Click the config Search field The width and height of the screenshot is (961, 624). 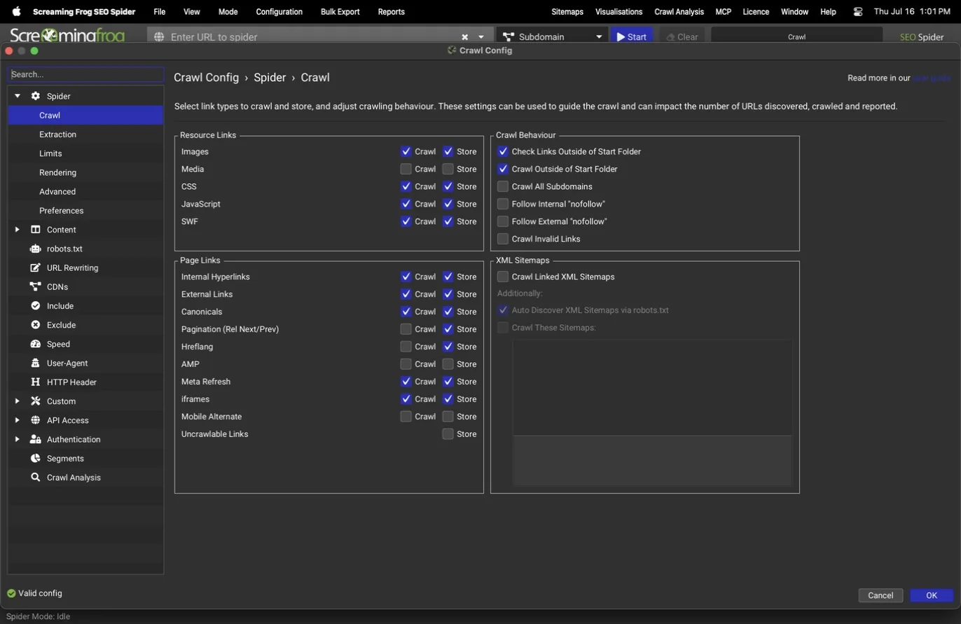click(86, 74)
